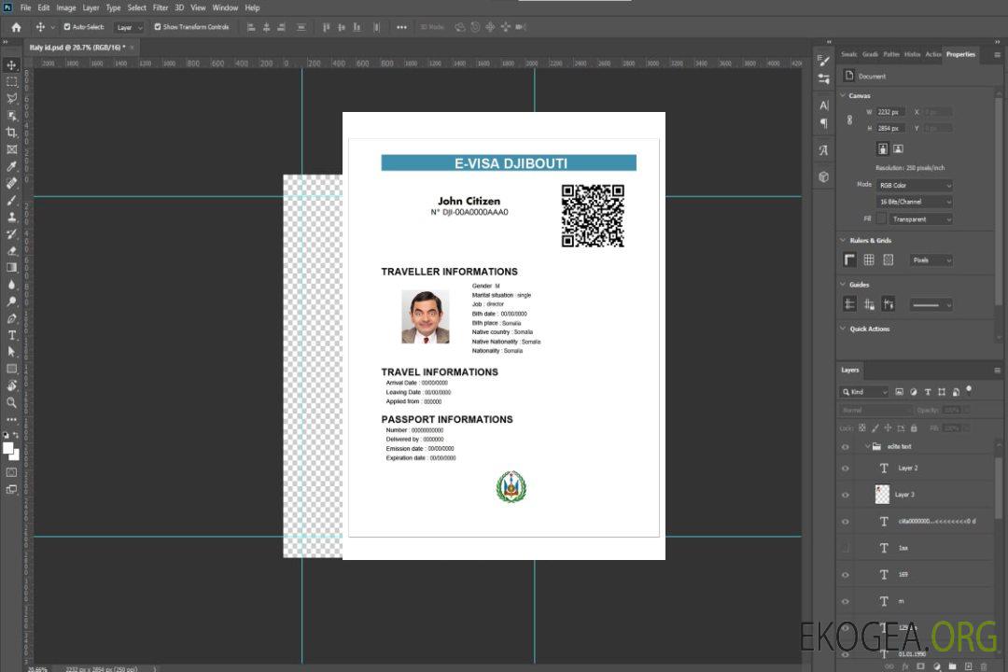Click the add layer mask icon

920,666
